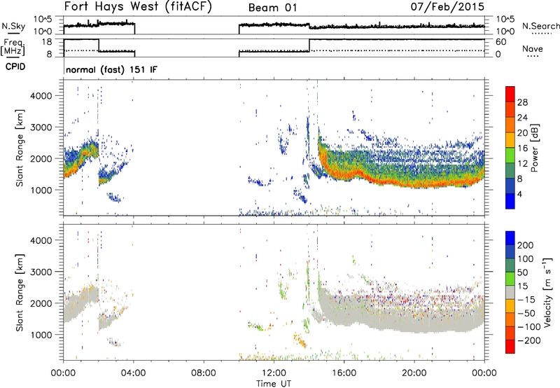Click the "3000" tick of the power panel
Image resolution: width=560 pixels, height=388 pixels.
41,127
